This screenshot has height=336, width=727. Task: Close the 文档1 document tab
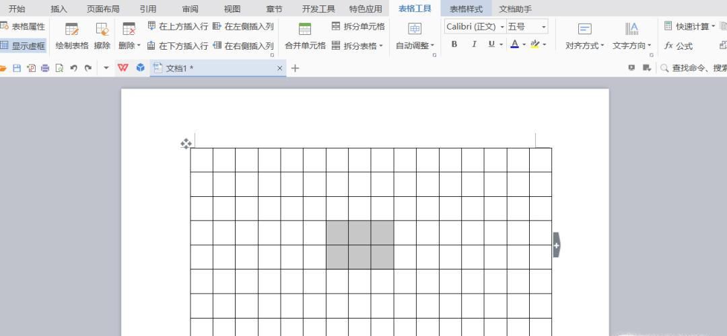(279, 69)
